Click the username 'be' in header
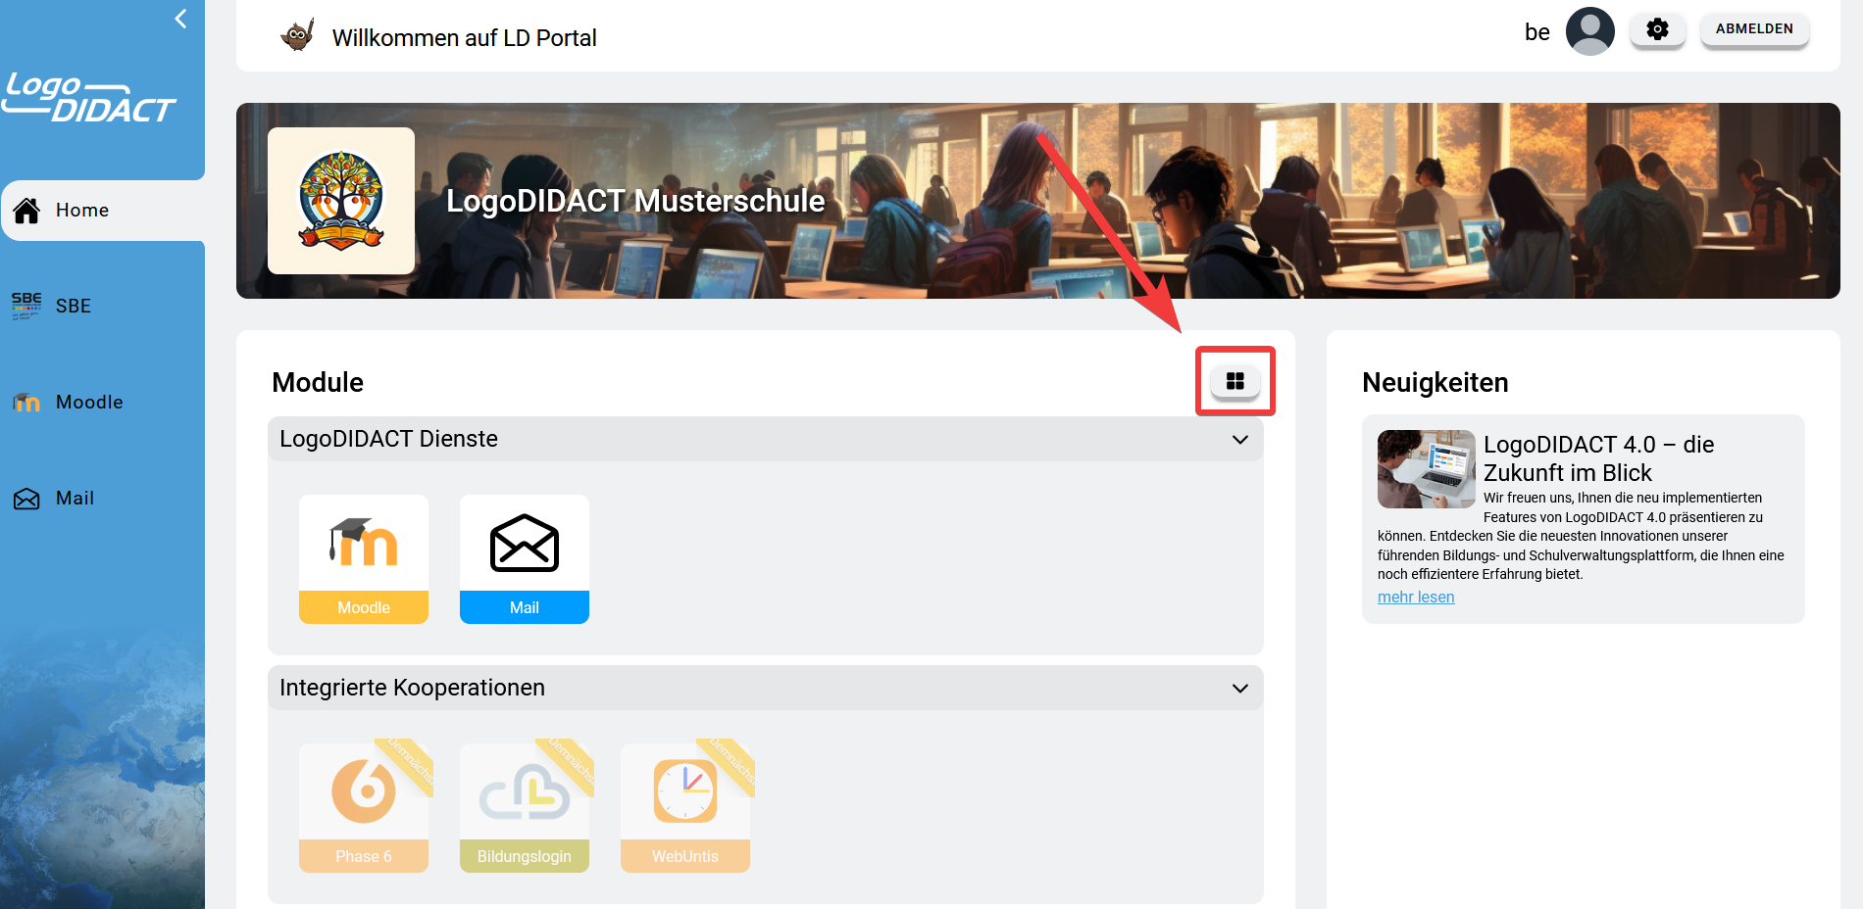1863x909 pixels. click(1536, 32)
